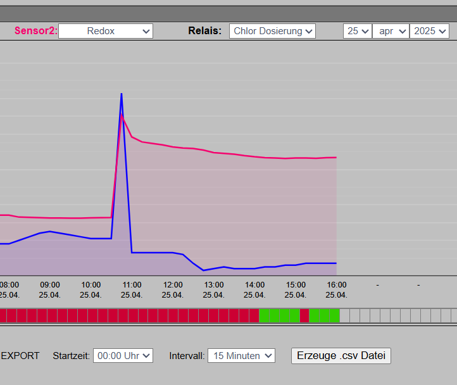The image size is (457, 385).
Task: Click the EXPORT label
Action: pyautogui.click(x=20, y=355)
